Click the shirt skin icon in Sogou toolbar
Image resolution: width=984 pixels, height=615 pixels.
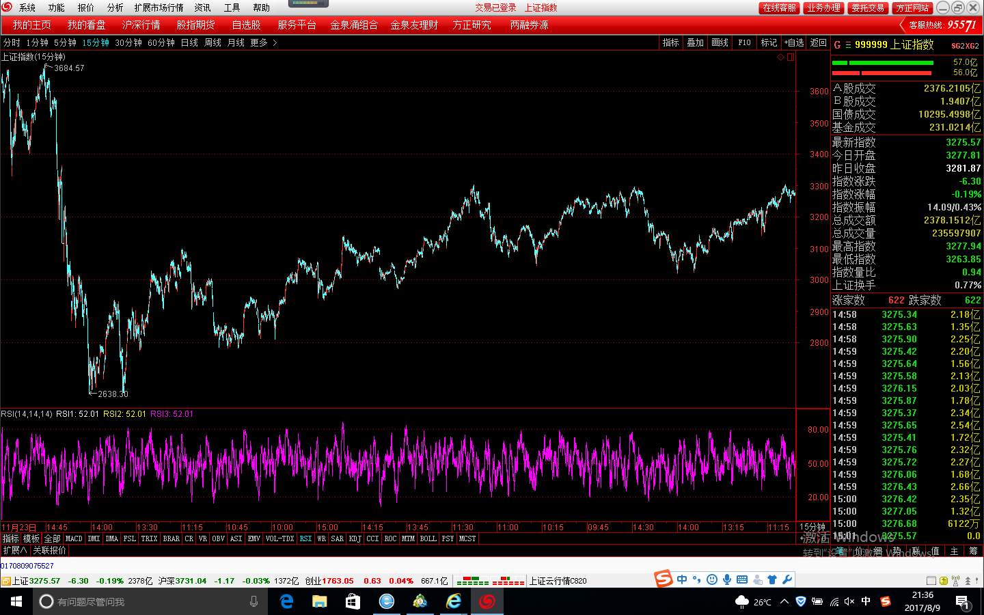(x=772, y=579)
